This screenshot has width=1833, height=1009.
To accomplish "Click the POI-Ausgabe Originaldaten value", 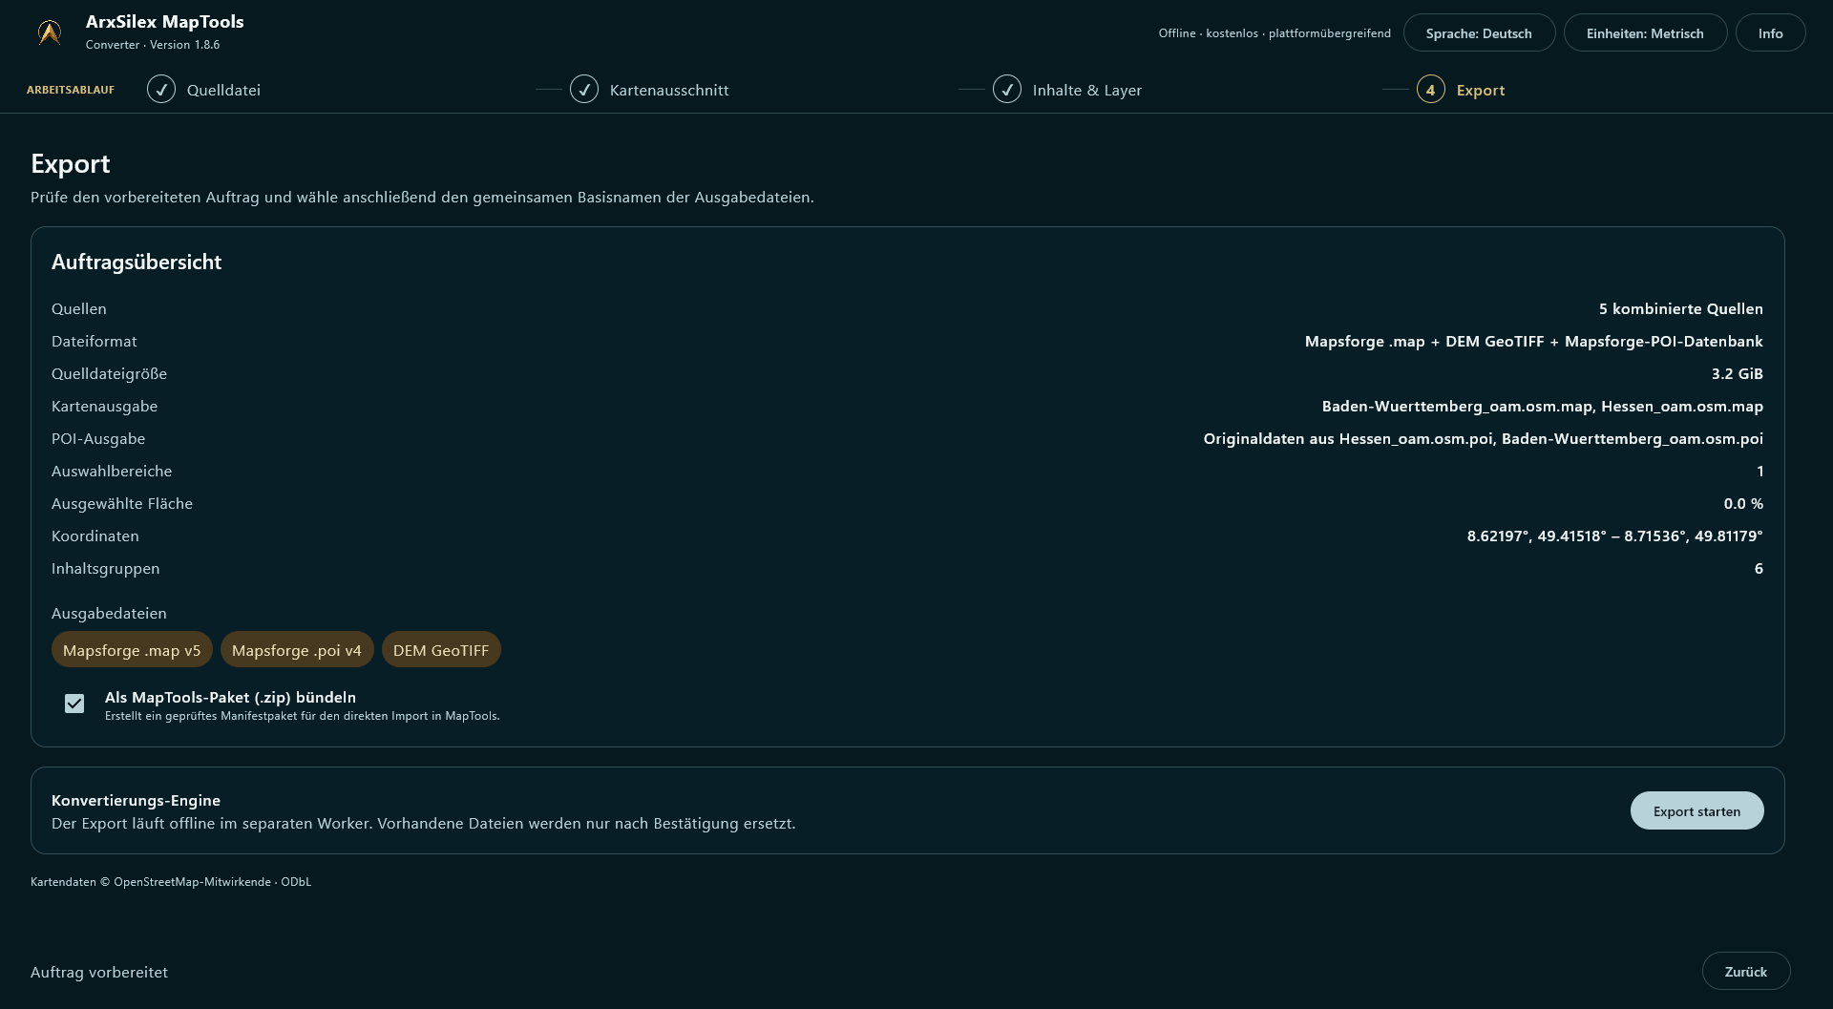I will coord(1484,439).
